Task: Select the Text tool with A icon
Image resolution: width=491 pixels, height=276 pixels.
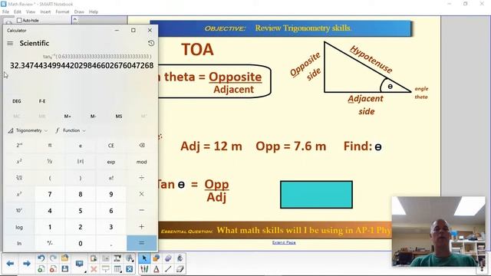Action: (156, 269)
